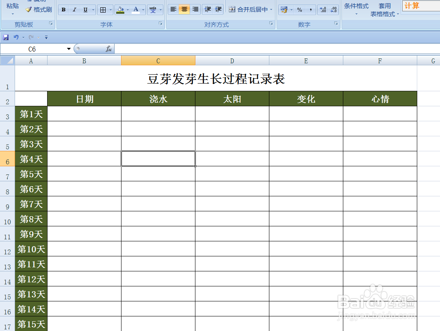Select the 第1天 cell
440x331 pixels.
point(31,114)
